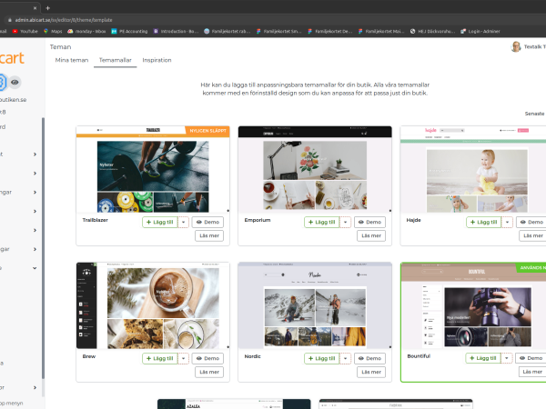Add the Emporium theme with Lägg till
The height and width of the screenshot is (409, 546).
[x=322, y=223]
